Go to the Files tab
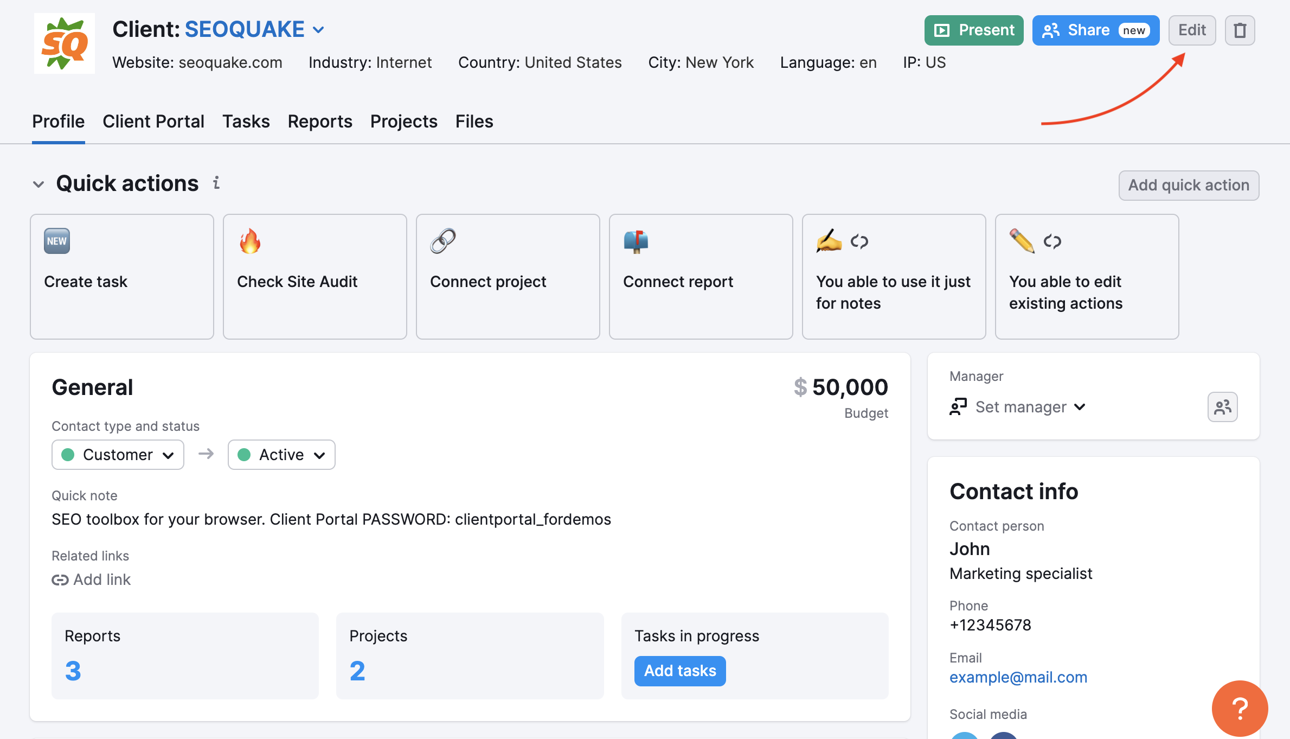The height and width of the screenshot is (739, 1290). (x=474, y=122)
